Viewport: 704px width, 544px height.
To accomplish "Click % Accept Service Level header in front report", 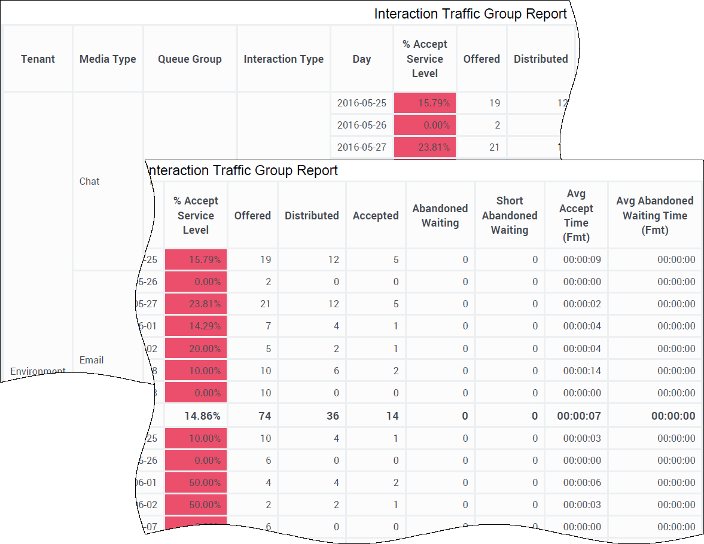I will [x=196, y=215].
